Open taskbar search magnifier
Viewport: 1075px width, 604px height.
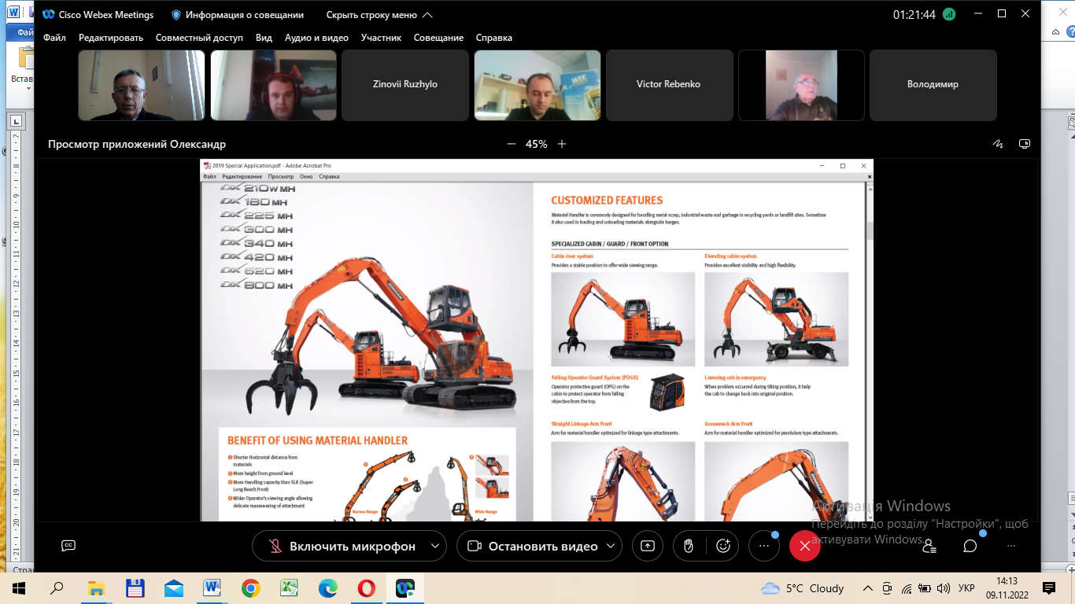tap(57, 588)
